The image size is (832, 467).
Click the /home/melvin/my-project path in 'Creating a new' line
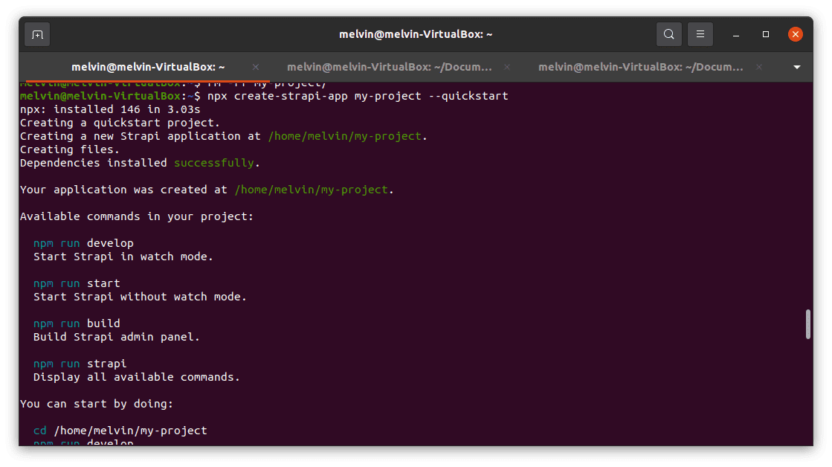(x=344, y=136)
